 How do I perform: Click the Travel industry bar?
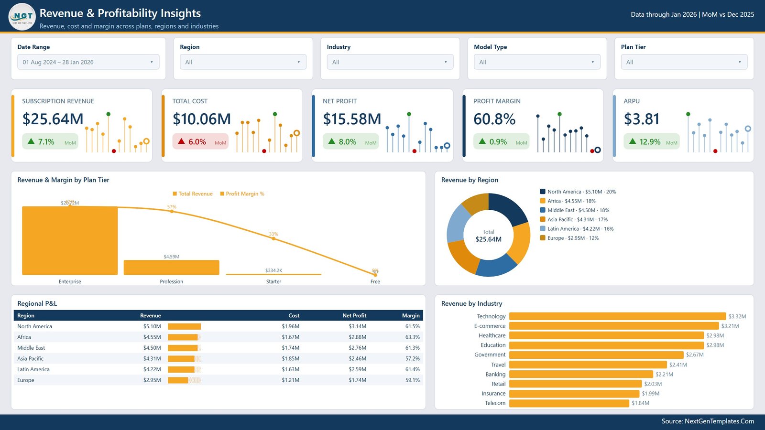pos(588,365)
